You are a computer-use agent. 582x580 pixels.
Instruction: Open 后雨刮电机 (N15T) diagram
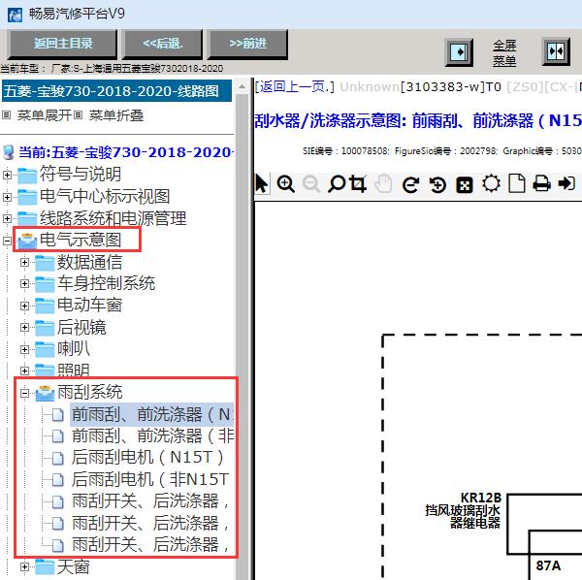147,457
